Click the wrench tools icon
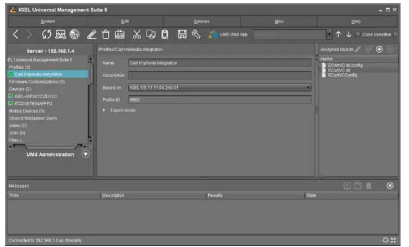The width and height of the screenshot is (409, 247). pyautogui.click(x=196, y=34)
